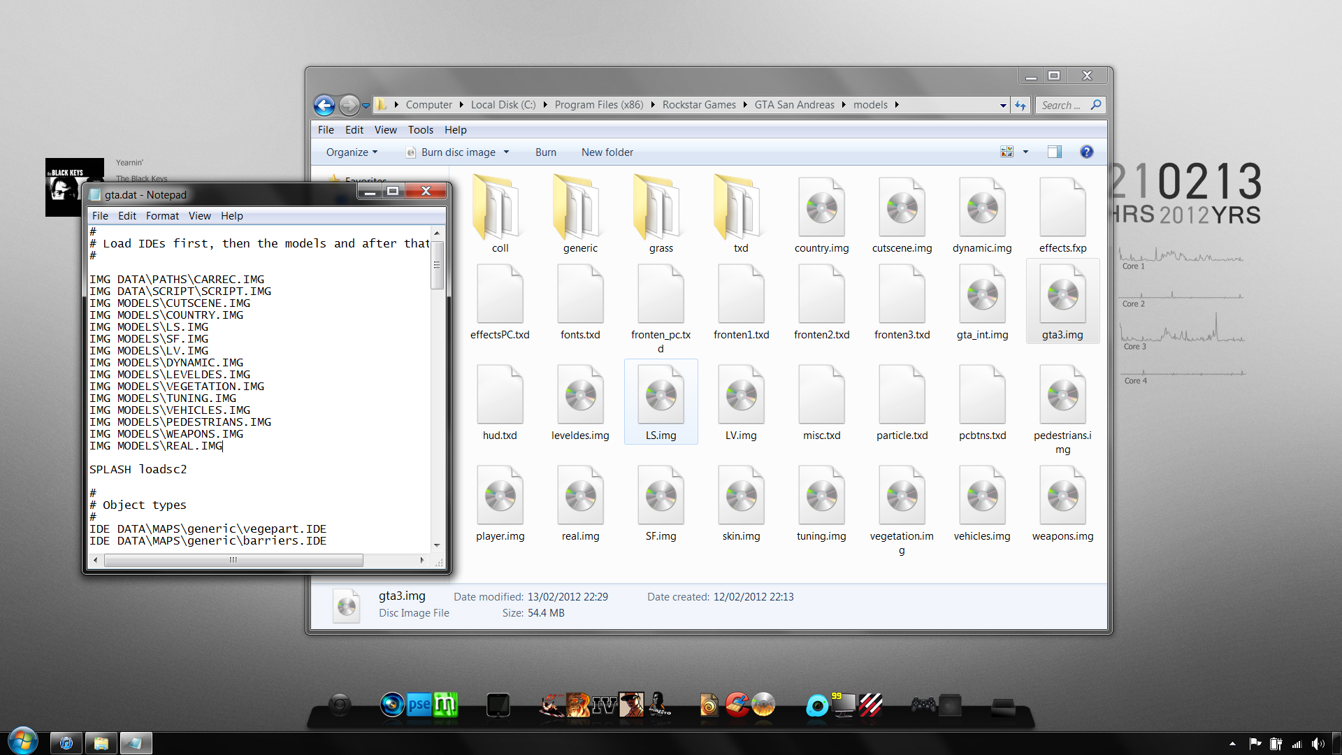
Task: Expand the address bar history dropdown
Action: (1003, 106)
